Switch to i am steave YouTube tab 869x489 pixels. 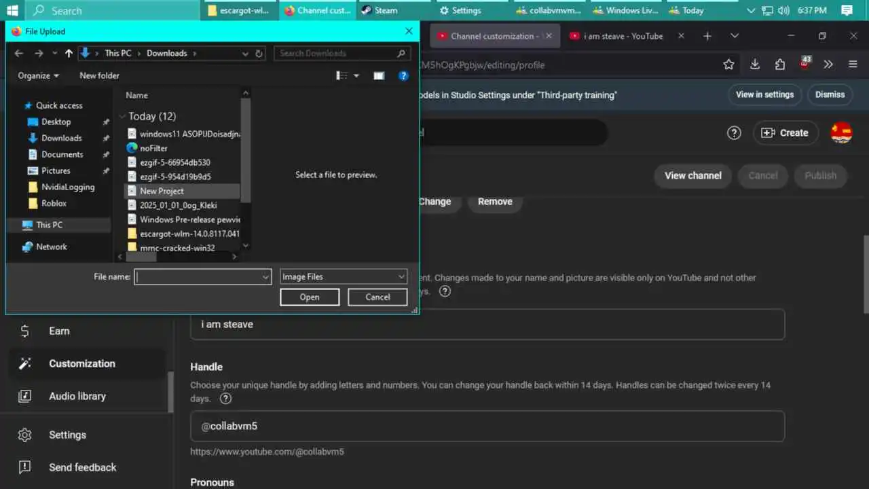click(623, 36)
